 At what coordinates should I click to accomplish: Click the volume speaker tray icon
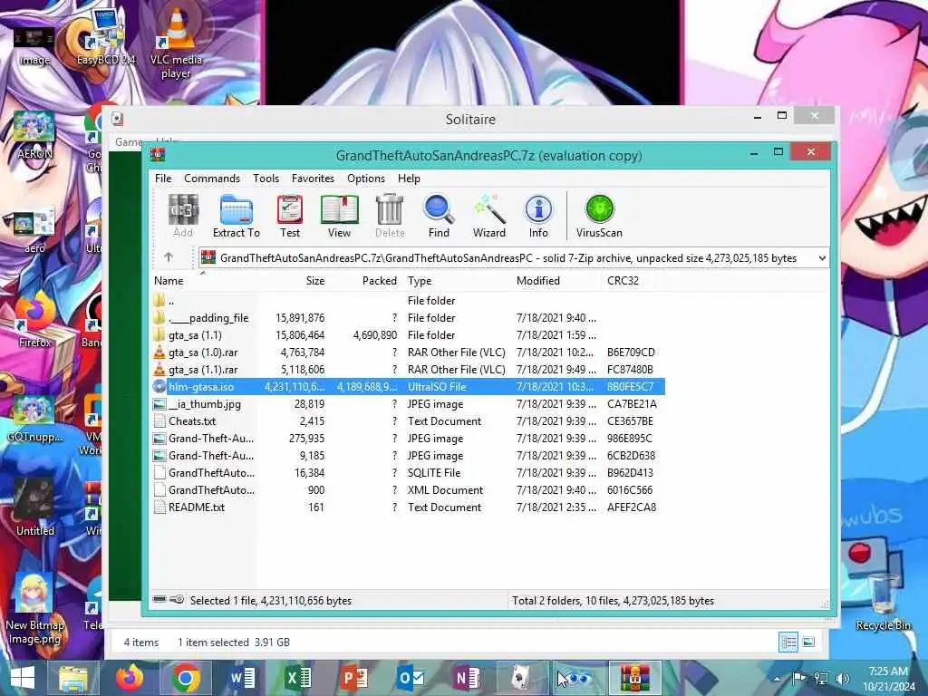click(x=843, y=679)
